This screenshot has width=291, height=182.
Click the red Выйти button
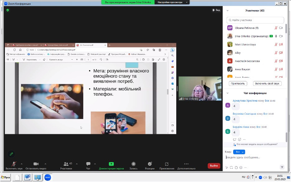[214, 166]
